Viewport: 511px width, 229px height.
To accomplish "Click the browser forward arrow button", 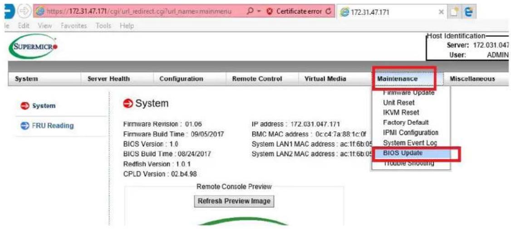I will [x=25, y=12].
